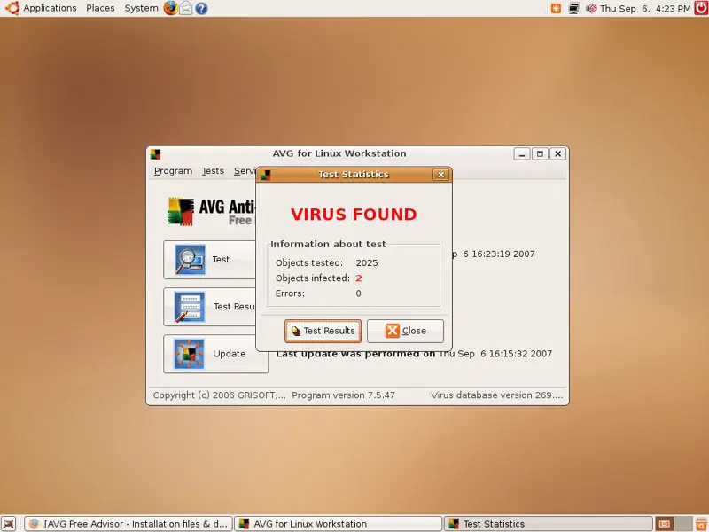The image size is (709, 532).
Task: Open the Applications menu in top panel
Action: [50, 8]
